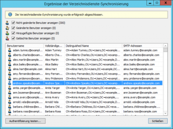Click the blue info icon in the status banner
173x129 pixels.
click(10, 14)
